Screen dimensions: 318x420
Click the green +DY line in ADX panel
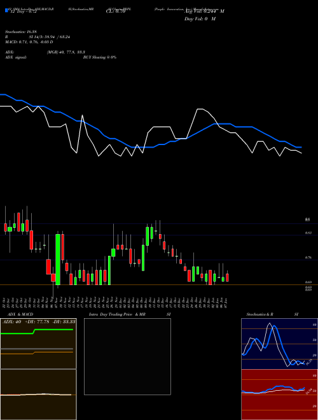click(37, 332)
